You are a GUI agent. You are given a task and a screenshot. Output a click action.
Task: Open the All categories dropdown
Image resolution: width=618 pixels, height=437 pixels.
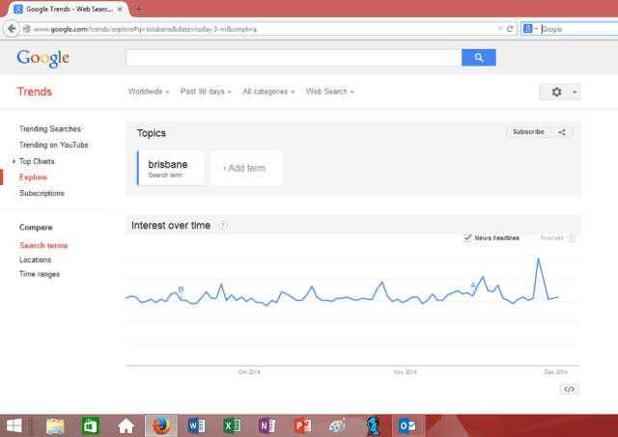click(269, 92)
